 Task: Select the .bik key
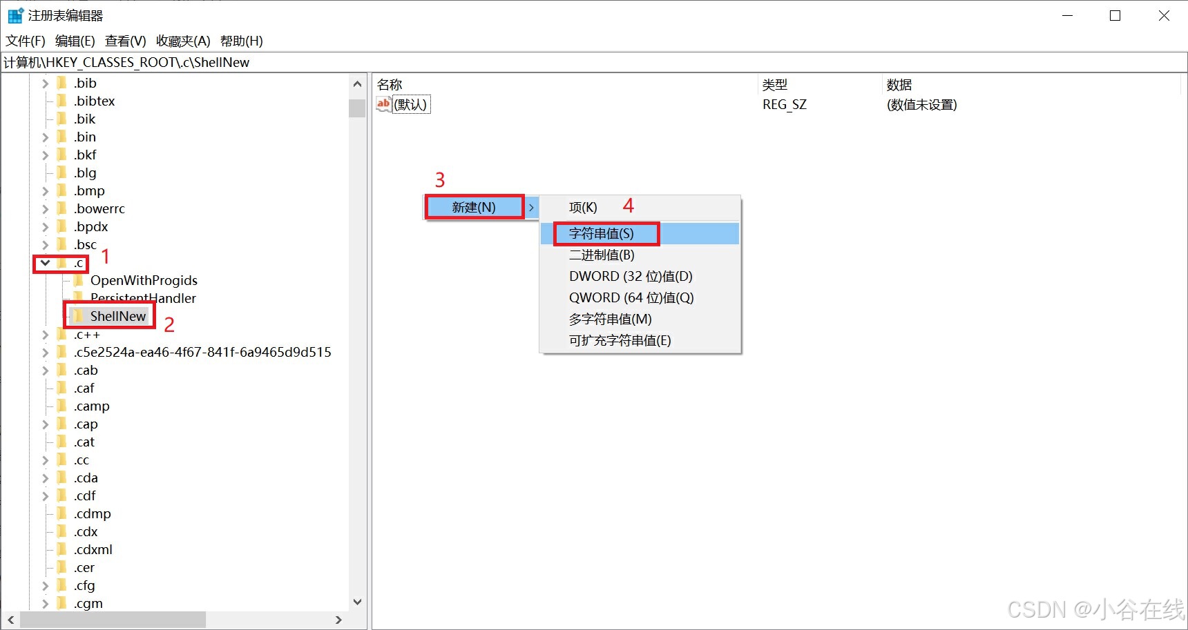coord(85,119)
